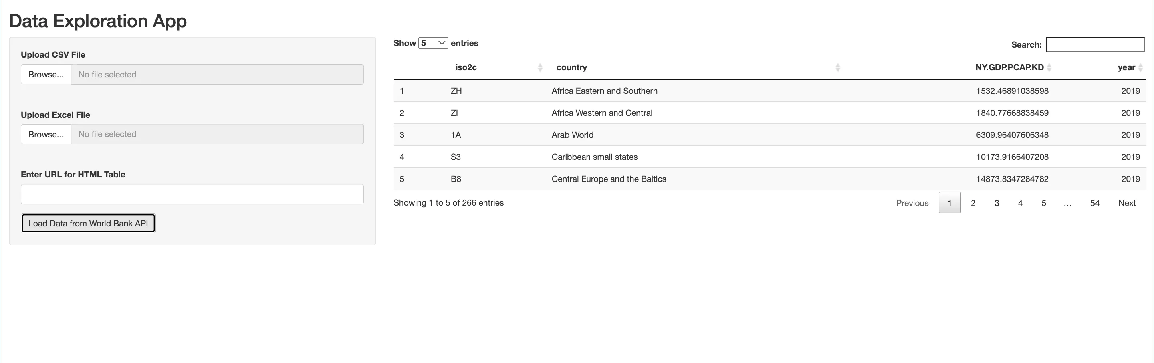
Task: Click the year column sort icon
Action: pos(1140,68)
